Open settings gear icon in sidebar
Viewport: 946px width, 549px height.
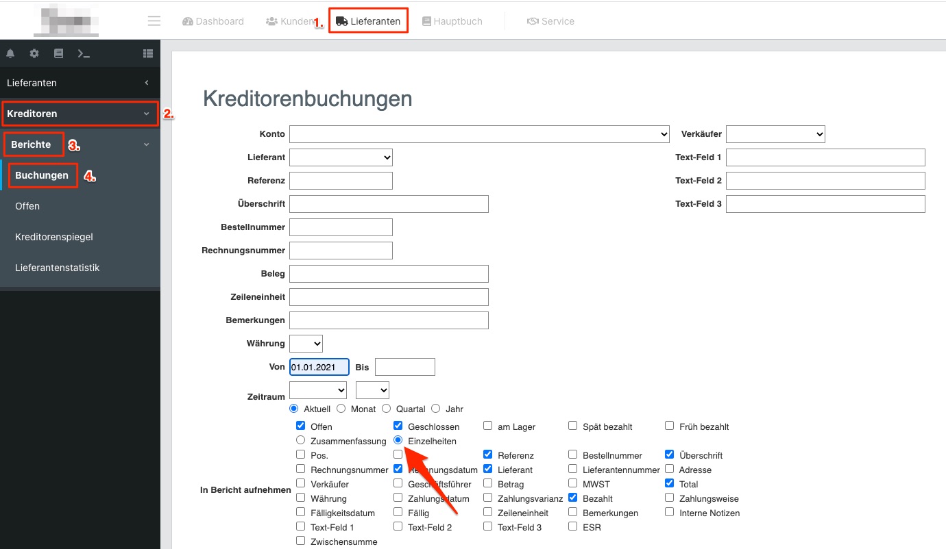coord(34,53)
